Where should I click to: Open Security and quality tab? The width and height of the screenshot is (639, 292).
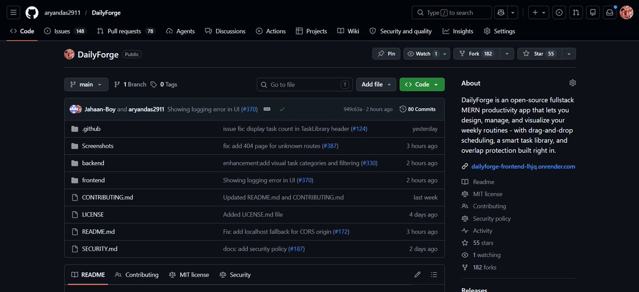point(400,31)
